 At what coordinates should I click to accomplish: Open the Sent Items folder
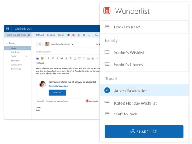pos(15,60)
